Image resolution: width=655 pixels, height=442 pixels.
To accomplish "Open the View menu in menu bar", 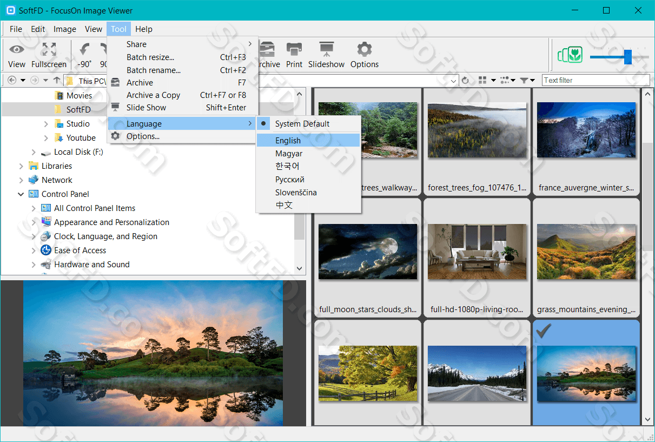I will 94,29.
